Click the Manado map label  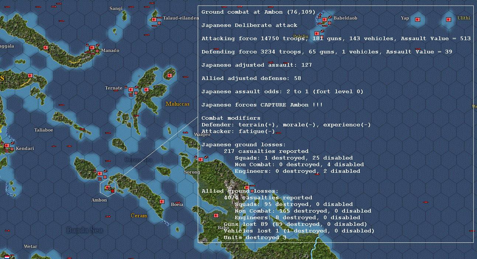tap(110, 50)
